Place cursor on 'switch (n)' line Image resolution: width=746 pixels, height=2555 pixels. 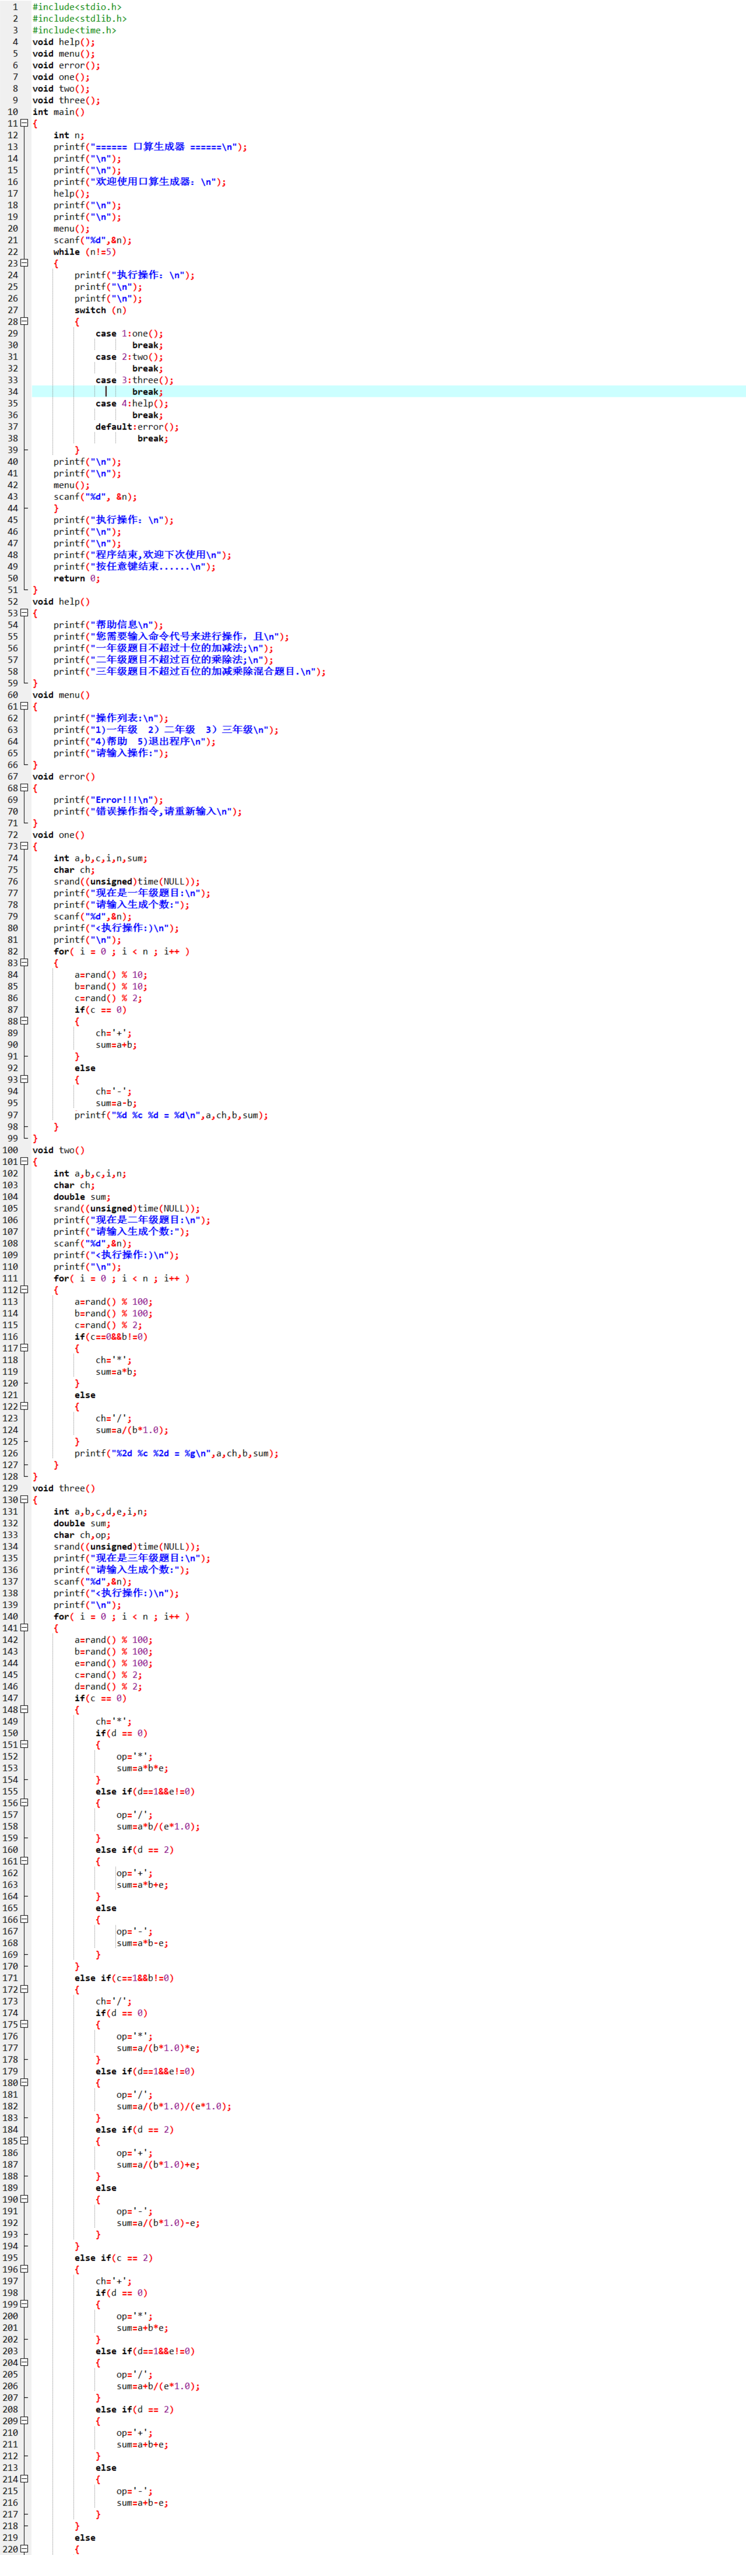click(x=100, y=311)
